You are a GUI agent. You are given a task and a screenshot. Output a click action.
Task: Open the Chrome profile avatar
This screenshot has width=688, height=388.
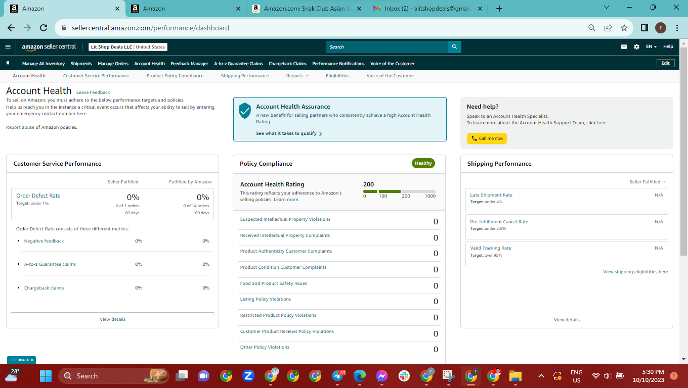pyautogui.click(x=661, y=28)
